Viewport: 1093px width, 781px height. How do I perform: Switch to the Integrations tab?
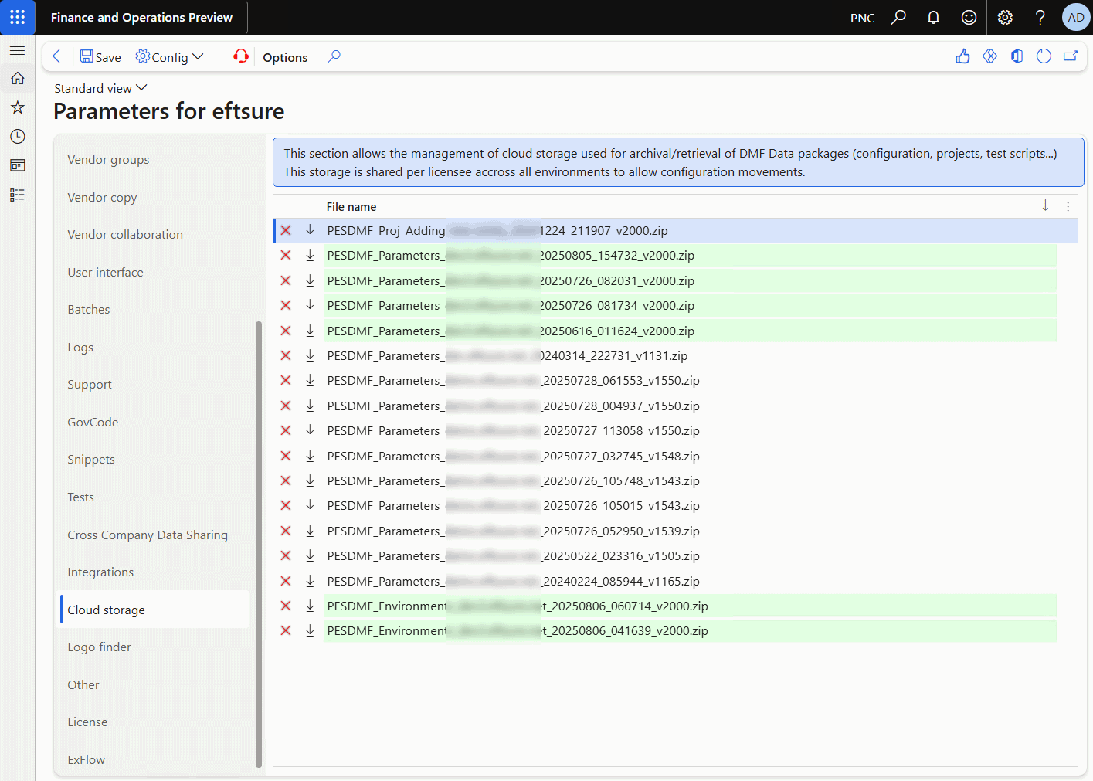(x=100, y=572)
